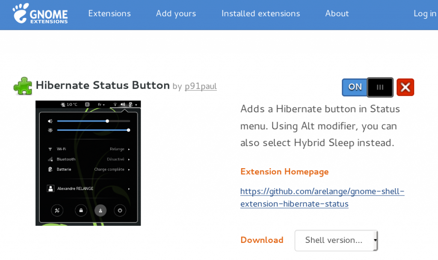Go to Installed extensions
This screenshot has height=260, width=438.
[260, 13]
